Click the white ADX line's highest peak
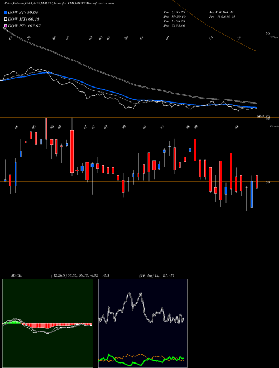Viewport: 279px width, 368px height. (129, 293)
